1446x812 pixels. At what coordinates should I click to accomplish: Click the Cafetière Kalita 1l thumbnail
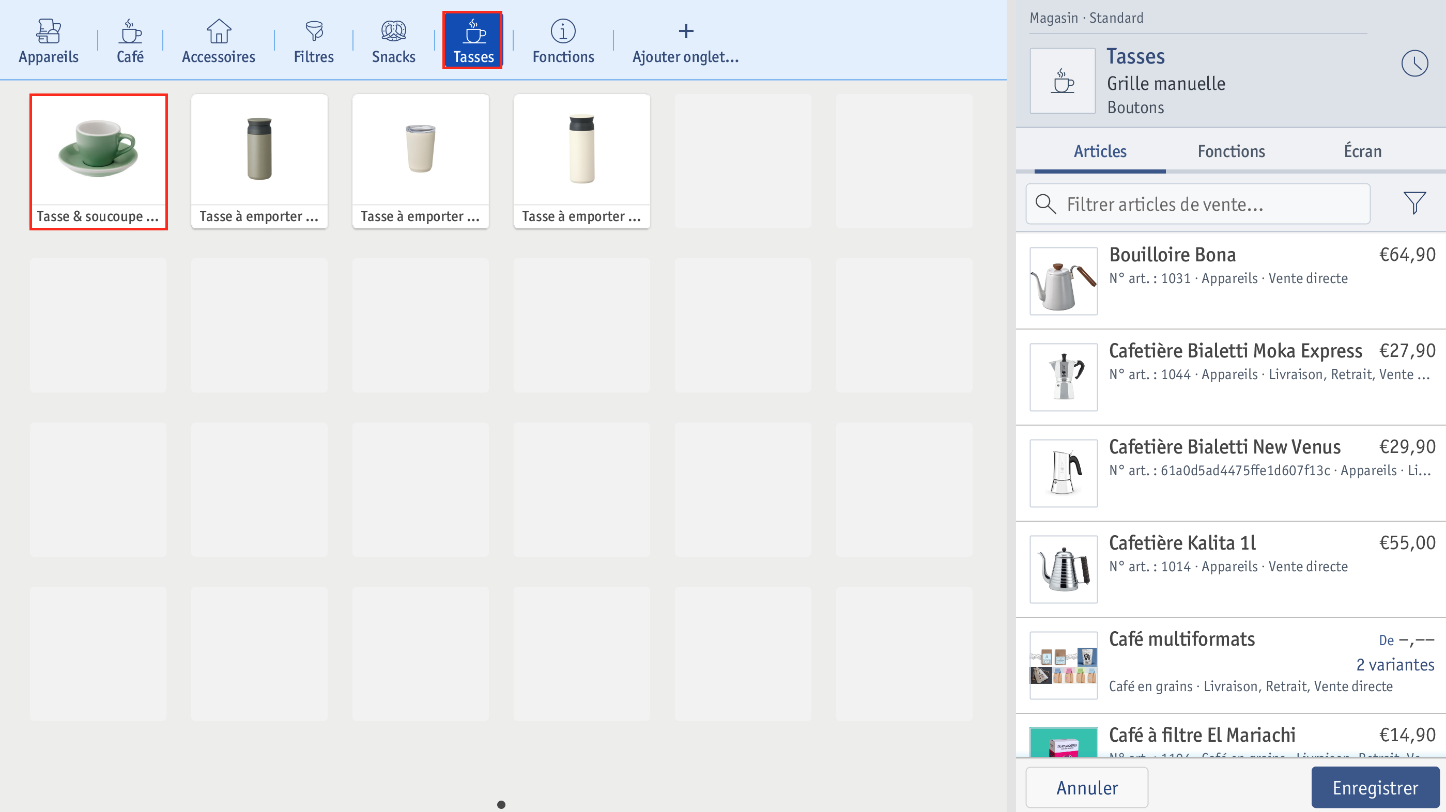point(1063,569)
